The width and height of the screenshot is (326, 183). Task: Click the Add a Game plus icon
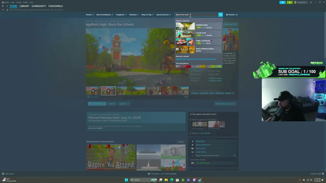click(3, 174)
